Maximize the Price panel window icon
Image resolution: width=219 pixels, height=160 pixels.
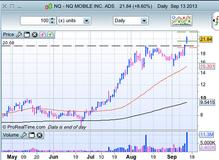click(27, 35)
